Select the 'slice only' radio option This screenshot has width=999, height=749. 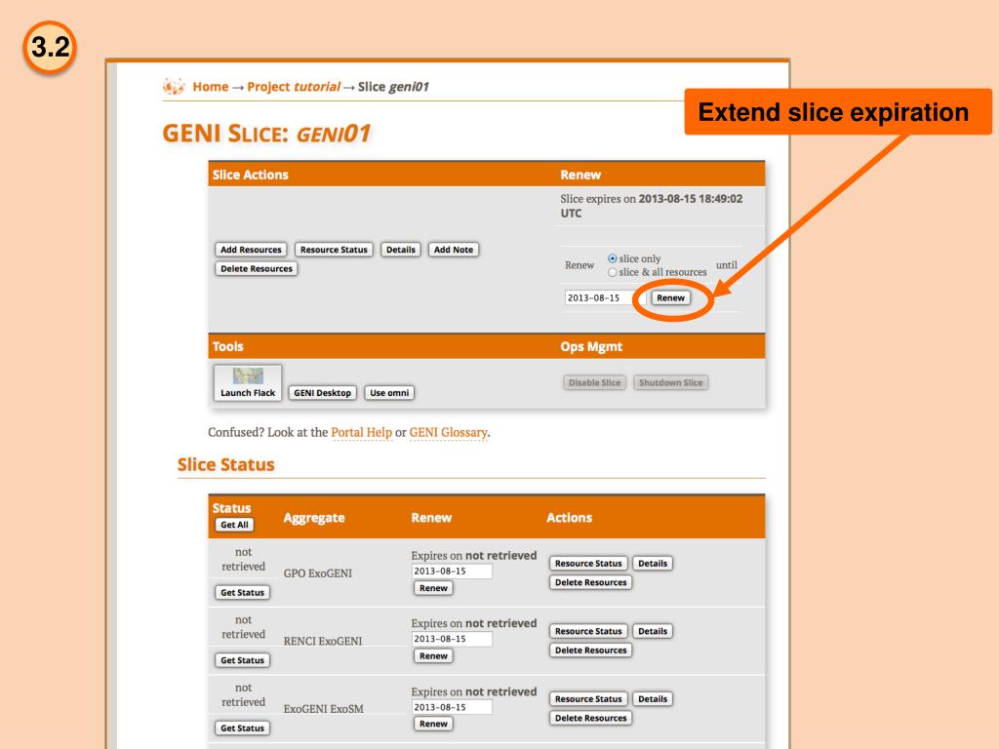click(x=613, y=258)
